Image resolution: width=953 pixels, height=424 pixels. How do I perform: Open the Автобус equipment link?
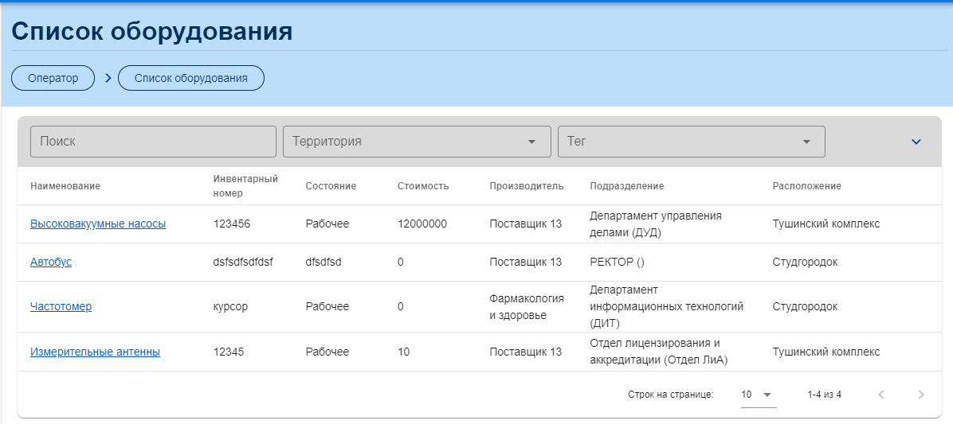51,262
